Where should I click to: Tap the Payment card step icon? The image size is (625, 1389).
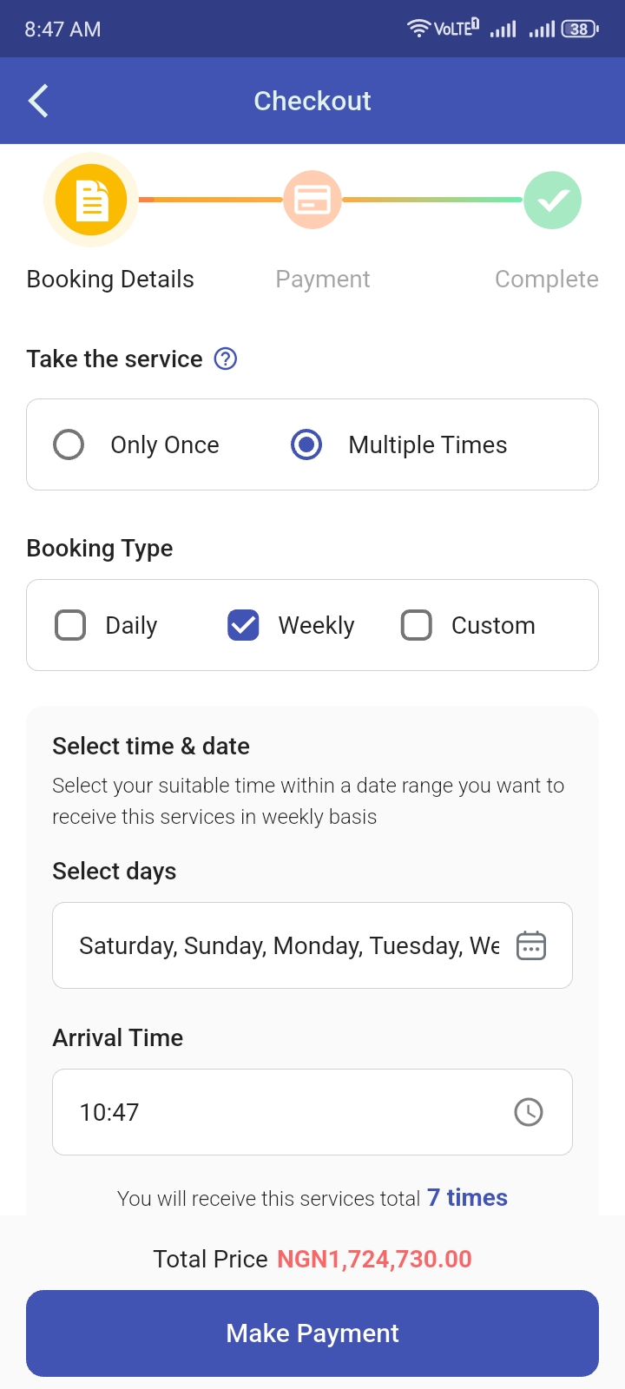pyautogui.click(x=312, y=201)
